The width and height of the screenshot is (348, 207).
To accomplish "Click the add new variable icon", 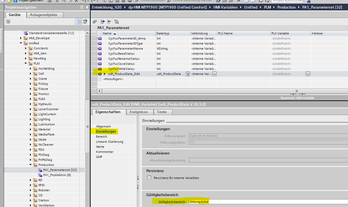I will tap(95, 22).
